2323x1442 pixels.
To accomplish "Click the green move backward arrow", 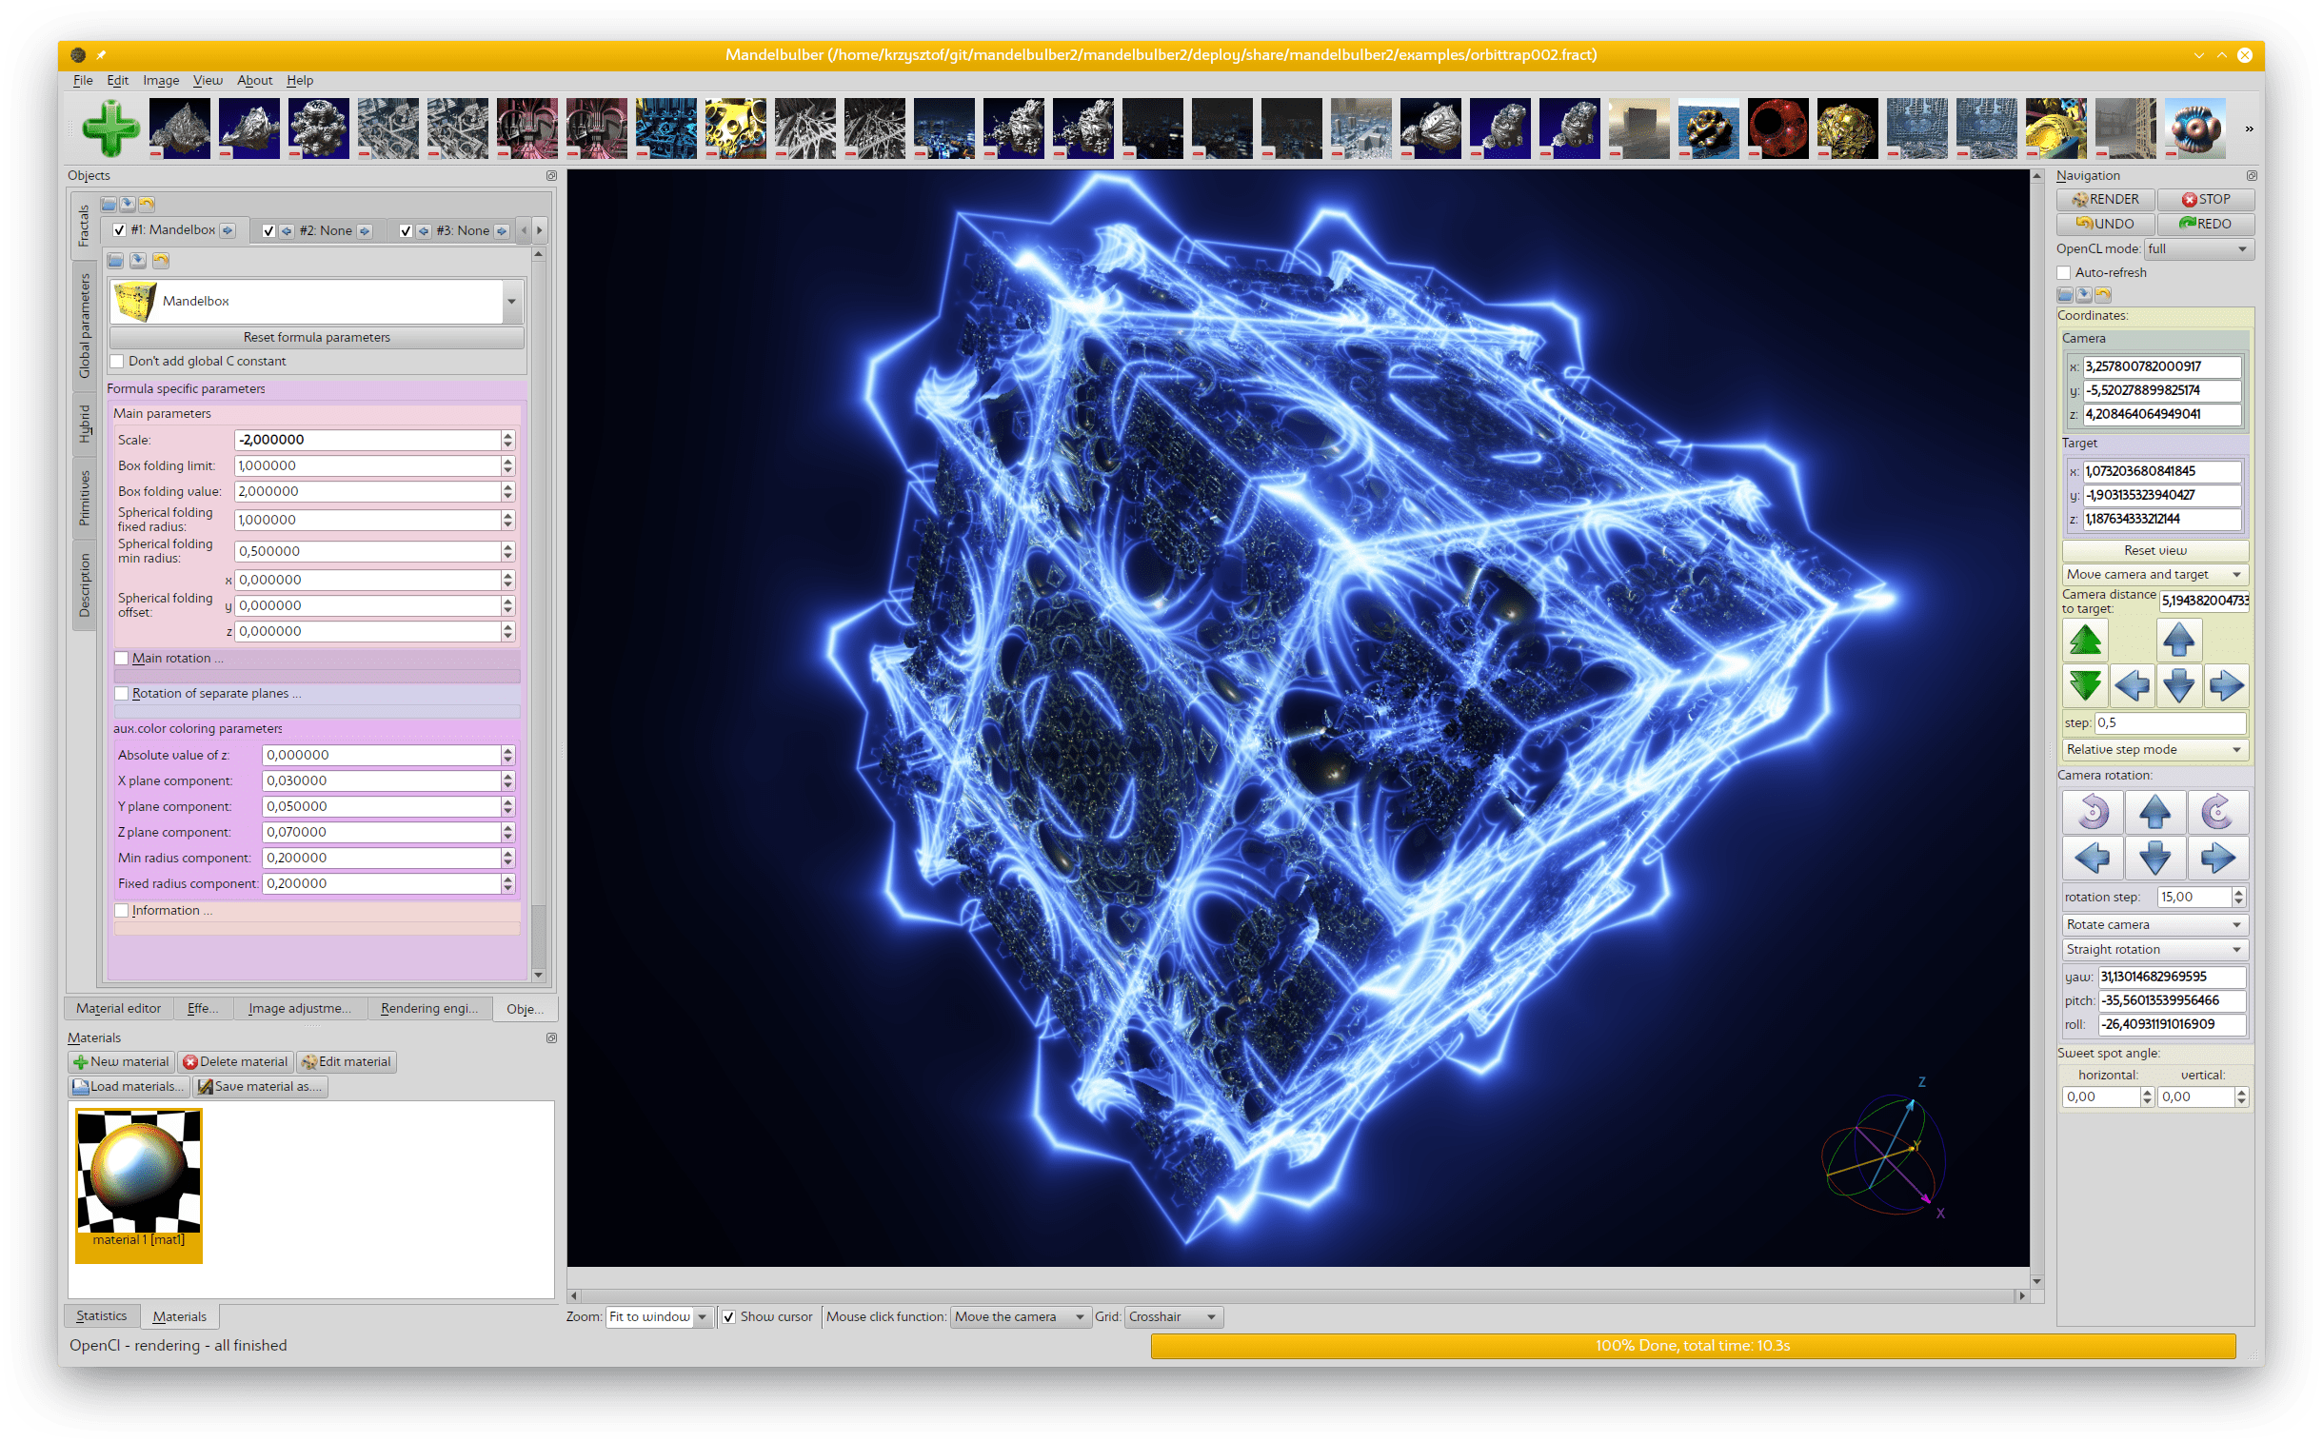I will pos(2084,684).
